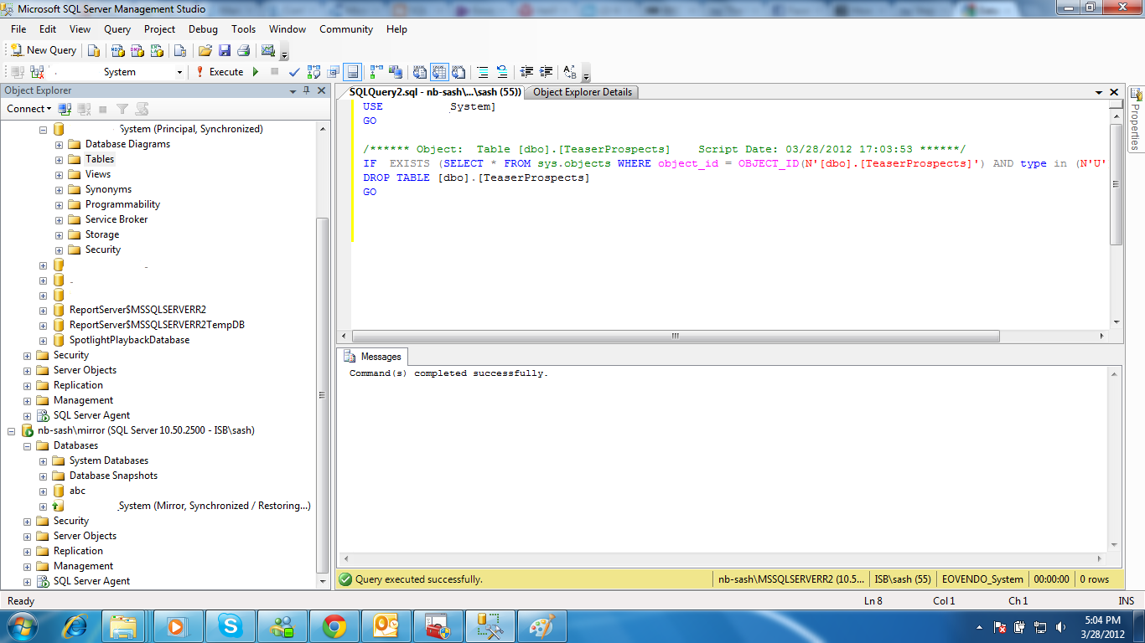The height and width of the screenshot is (643, 1145).
Task: Launch Google Chrome from the taskbar
Action: 334,625
